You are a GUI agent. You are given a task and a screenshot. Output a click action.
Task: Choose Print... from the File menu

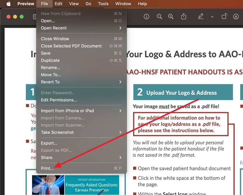[x=81, y=168]
